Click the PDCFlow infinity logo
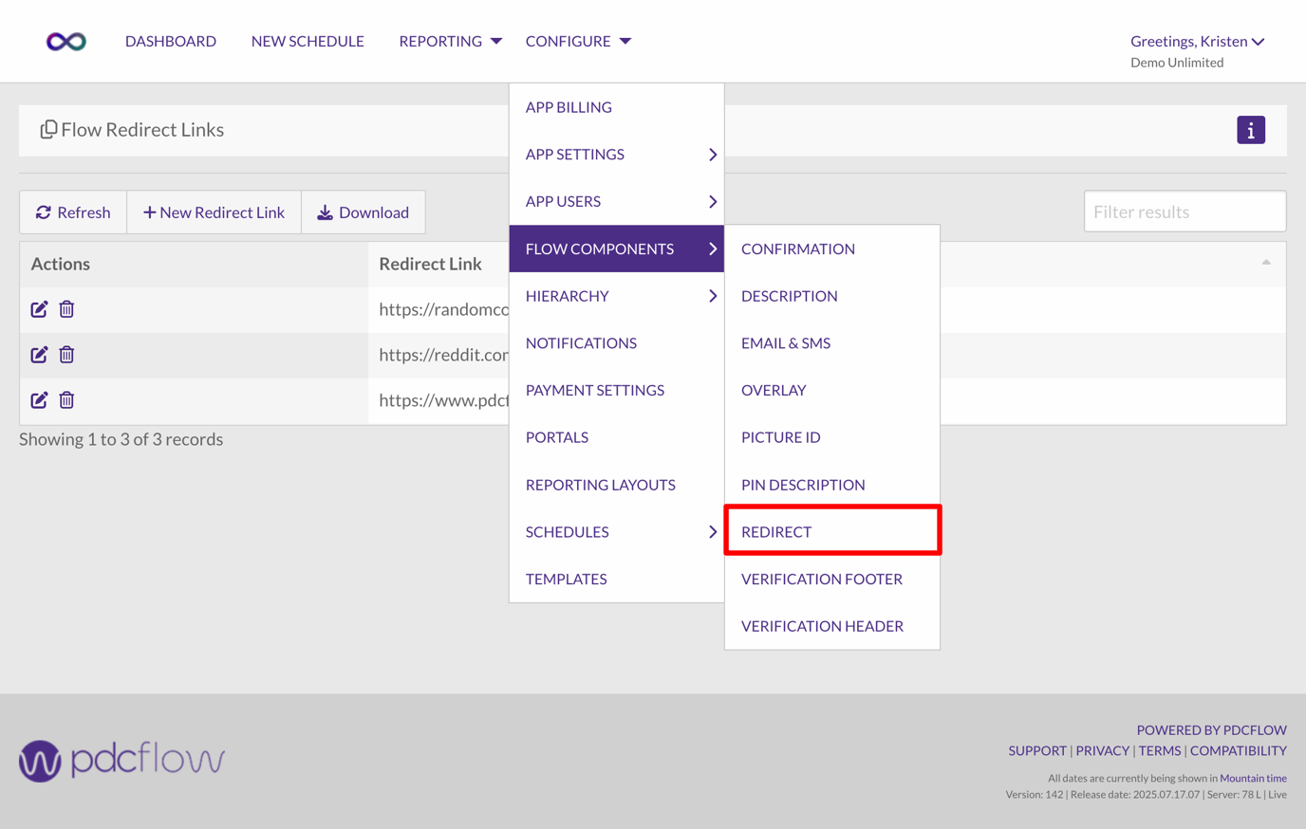Viewport: 1306px width, 829px height. [65, 41]
